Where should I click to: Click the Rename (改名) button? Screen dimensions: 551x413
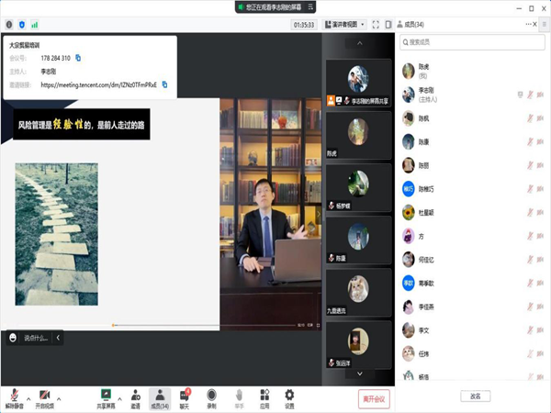coord(475,396)
